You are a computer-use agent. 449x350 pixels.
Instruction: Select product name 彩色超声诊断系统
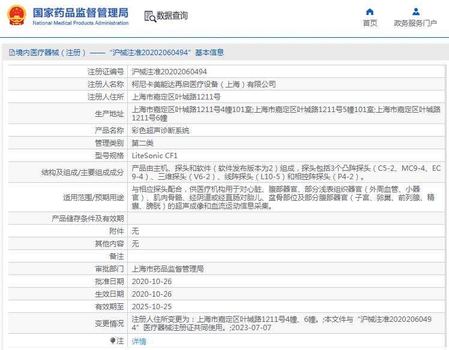[x=160, y=131]
